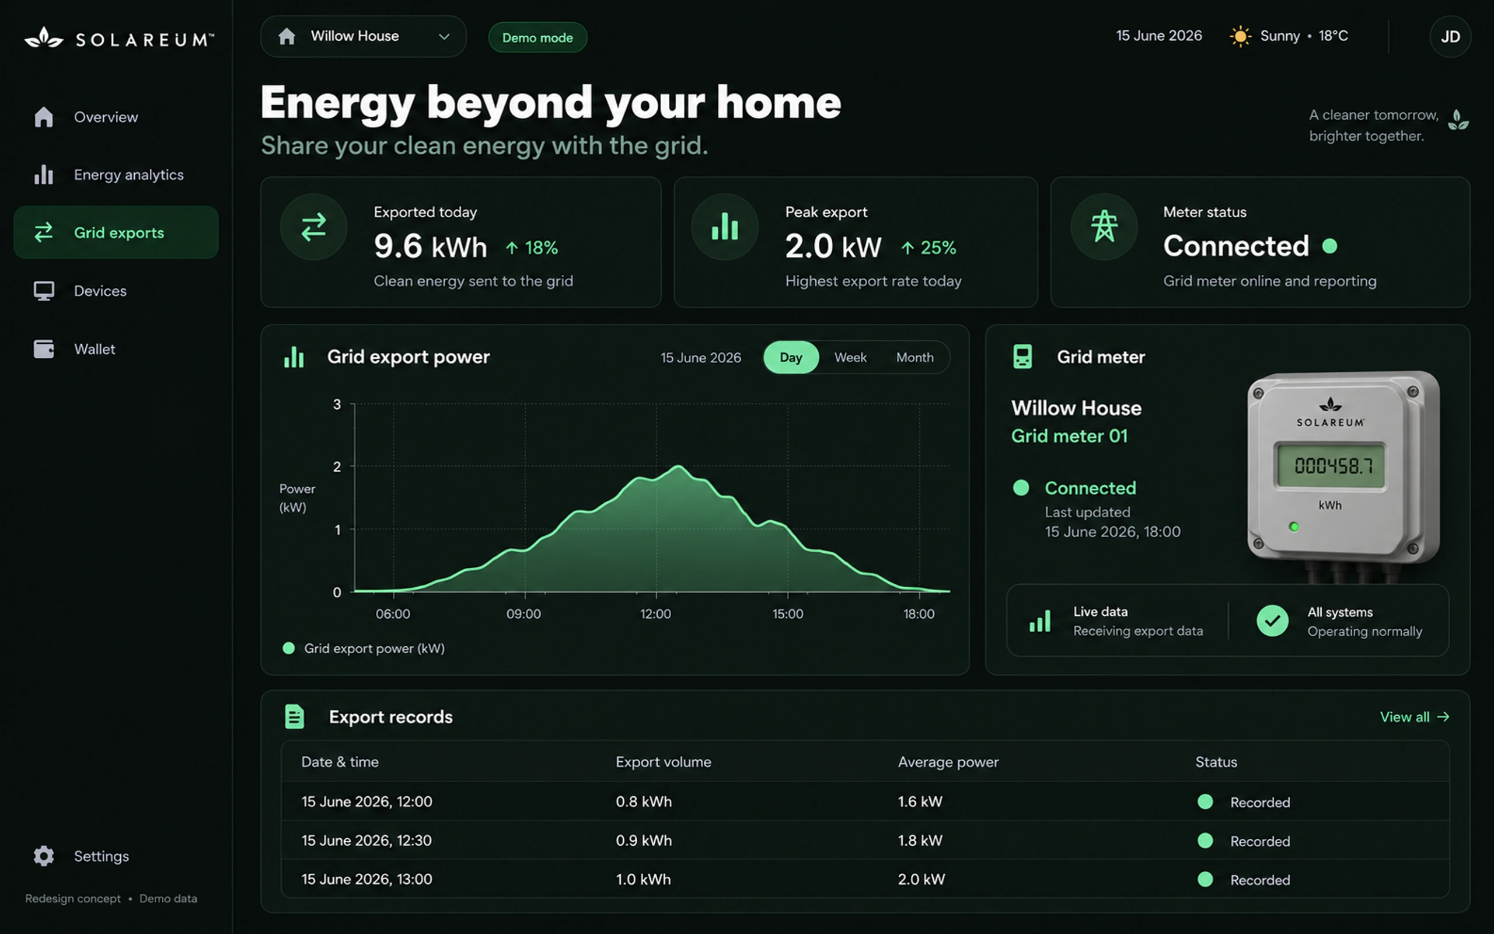Switch chart range to Month
Screen dimensions: 1494x934
point(915,357)
